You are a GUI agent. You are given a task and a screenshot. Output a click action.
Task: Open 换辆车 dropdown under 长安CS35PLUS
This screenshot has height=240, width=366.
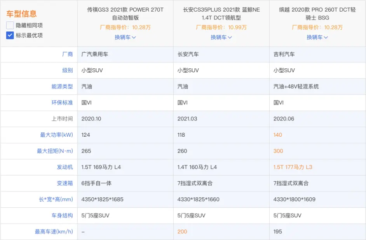point(221,37)
